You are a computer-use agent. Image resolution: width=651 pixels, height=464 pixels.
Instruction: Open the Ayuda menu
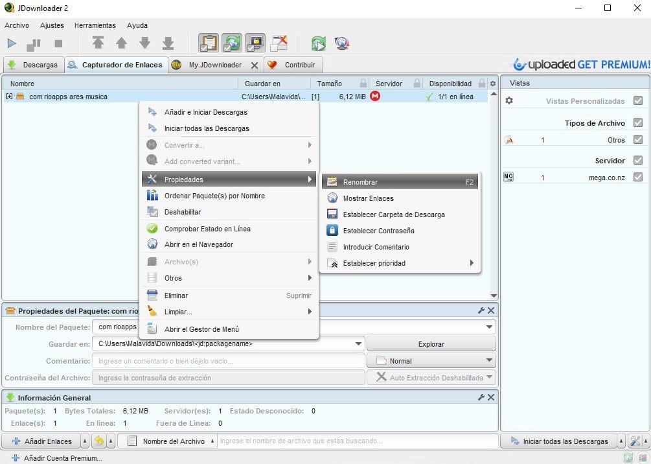pos(137,25)
